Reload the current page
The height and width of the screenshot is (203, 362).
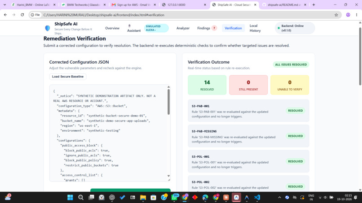click(22, 15)
